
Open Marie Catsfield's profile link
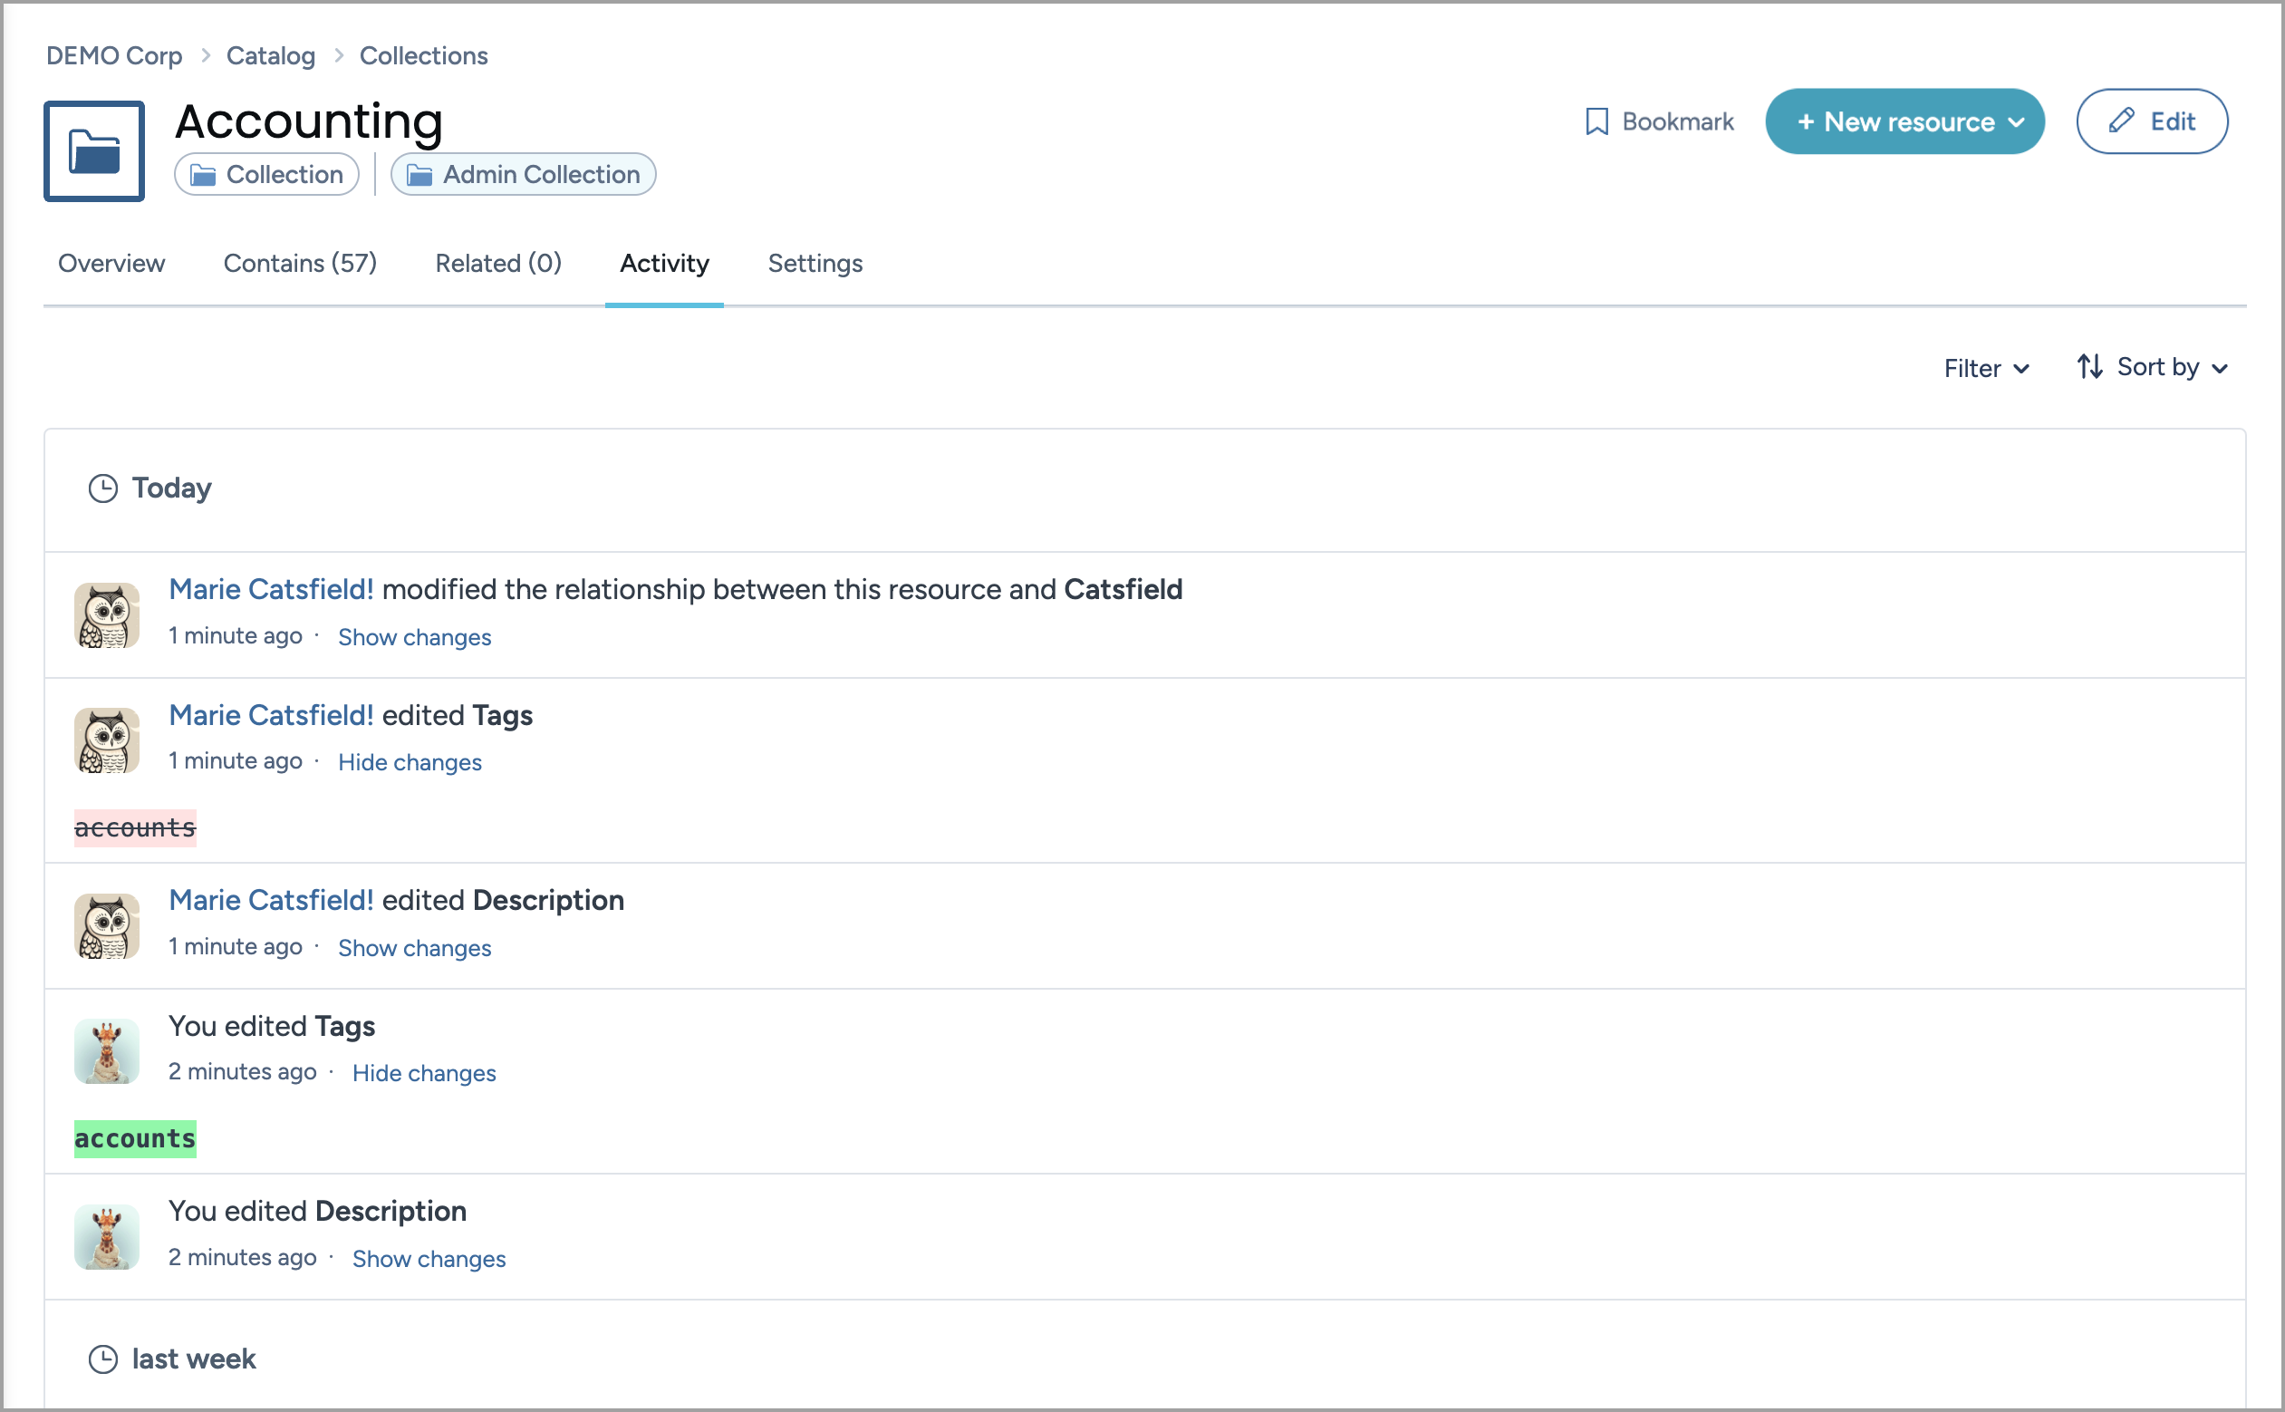[x=270, y=588]
